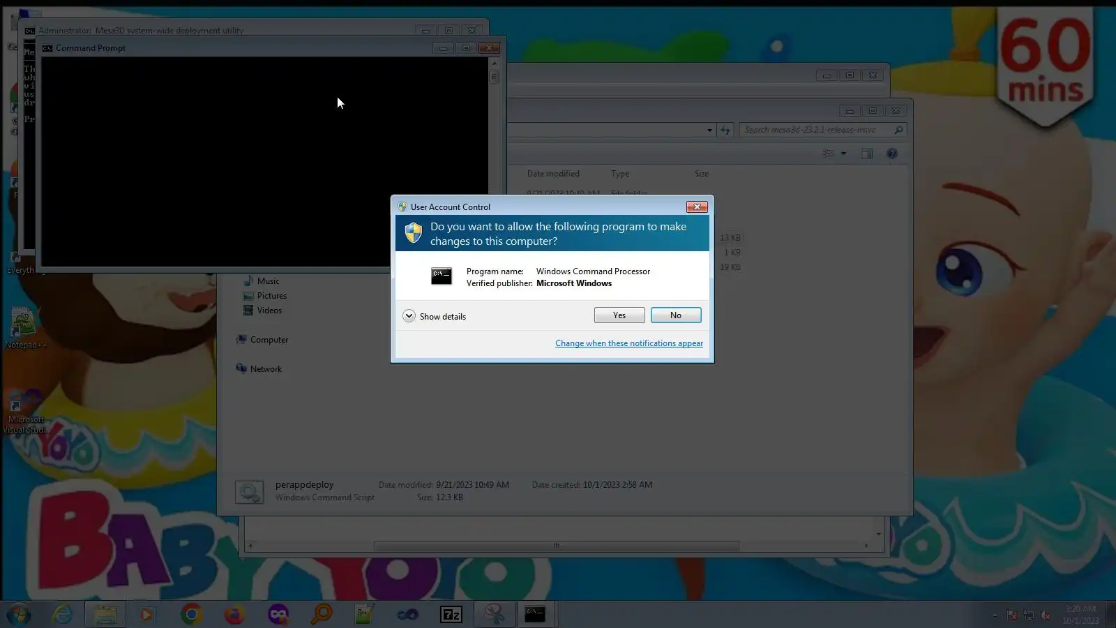Click the Change your view icon in Explorer

pos(829,154)
